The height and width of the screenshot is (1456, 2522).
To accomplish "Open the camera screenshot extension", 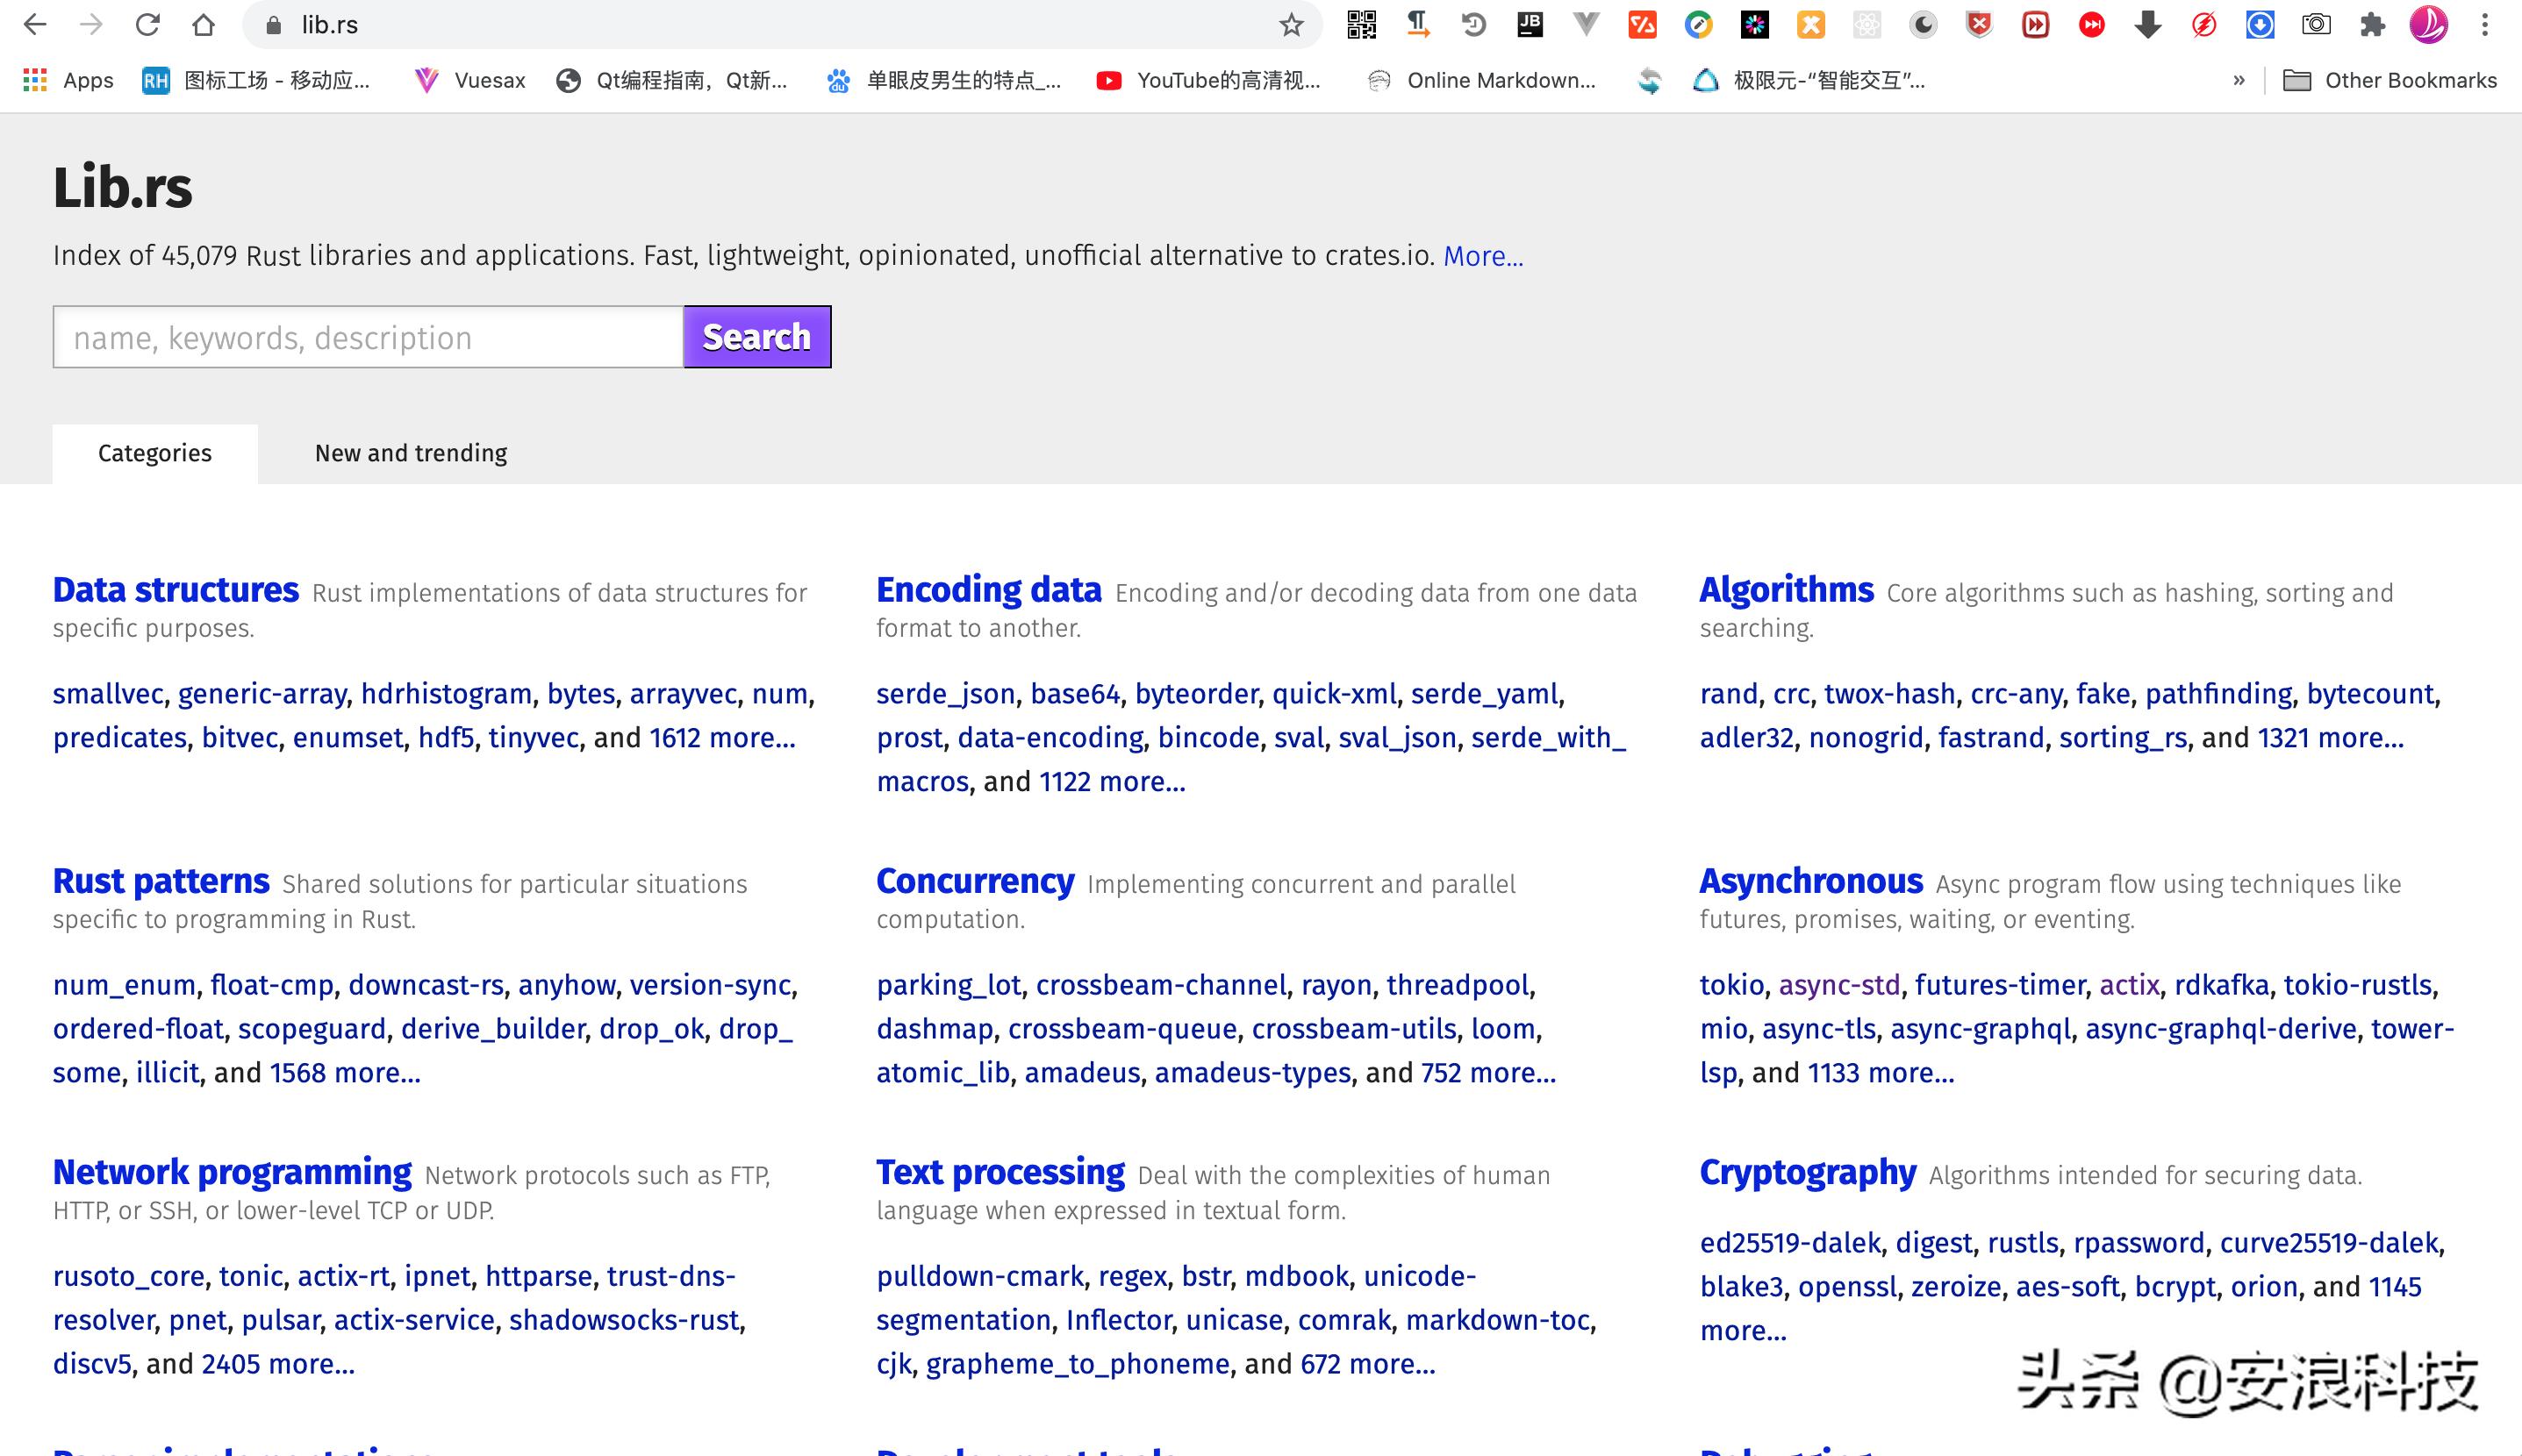I will pos(2316,25).
